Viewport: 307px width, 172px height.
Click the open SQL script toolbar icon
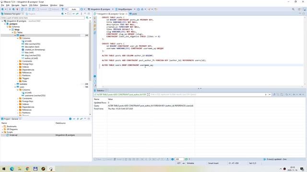click(x=22, y=9)
